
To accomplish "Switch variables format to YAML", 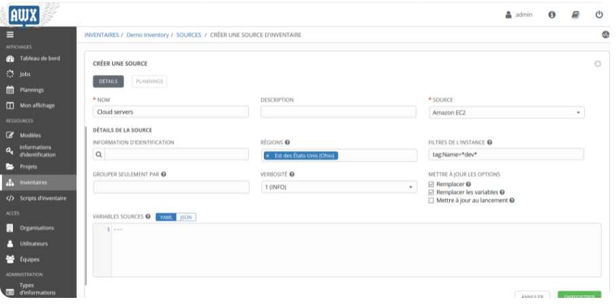I will point(166,217).
